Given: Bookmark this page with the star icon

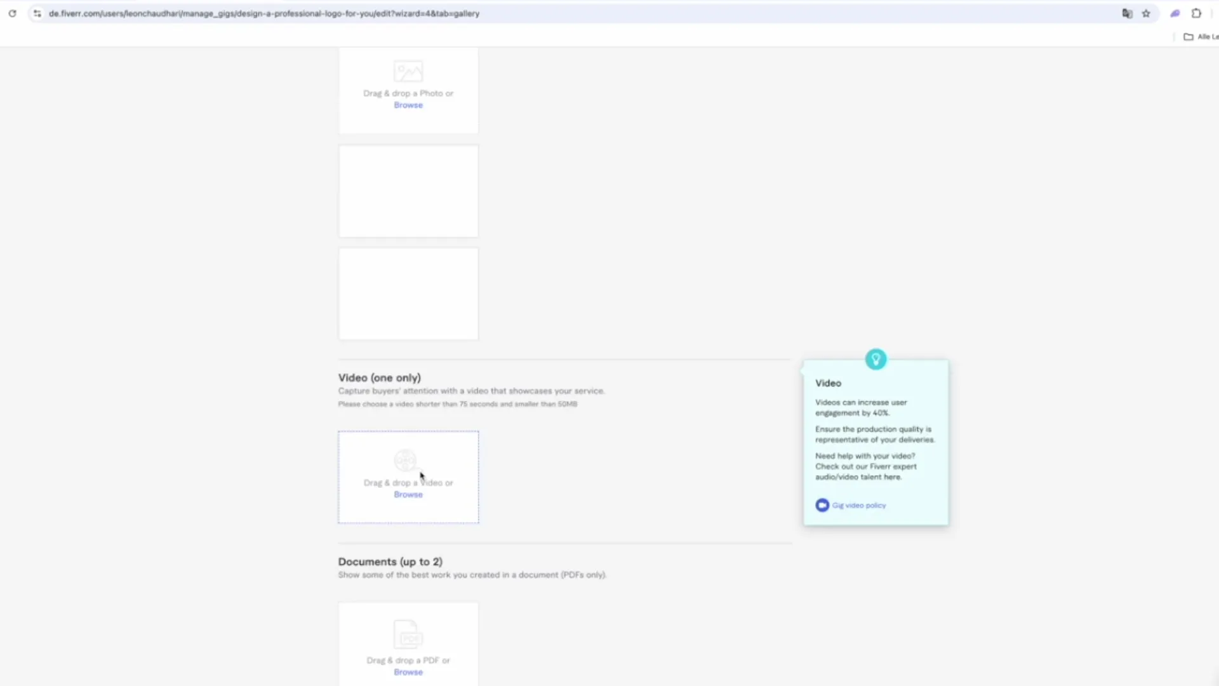Looking at the screenshot, I should (x=1146, y=13).
